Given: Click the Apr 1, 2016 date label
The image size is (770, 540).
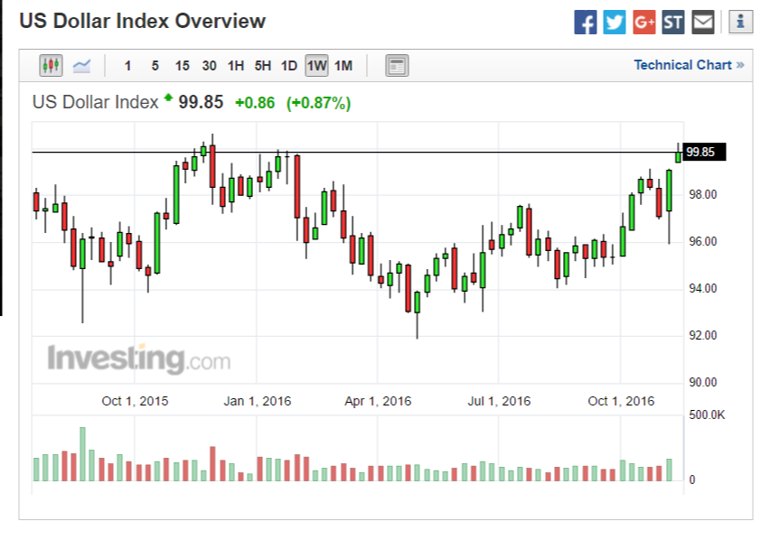Looking at the screenshot, I should (x=378, y=401).
